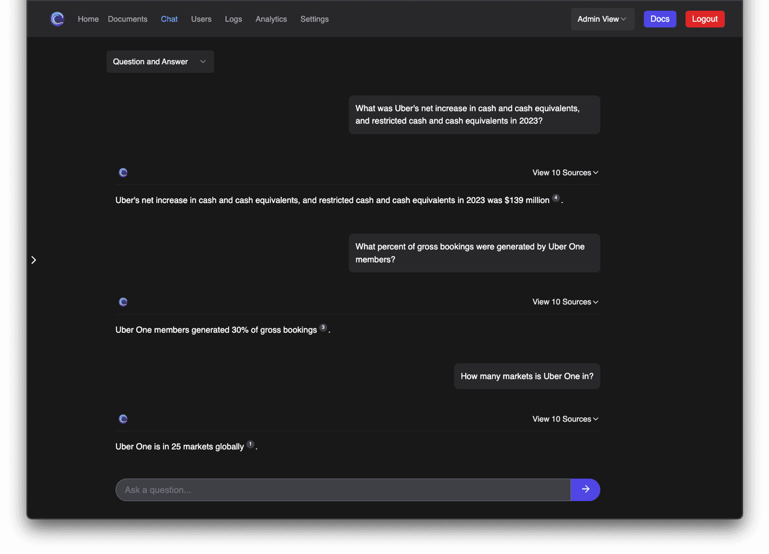The height and width of the screenshot is (554, 769).
Task: Click the citation 3 badge after gross bookings
Action: tap(323, 327)
